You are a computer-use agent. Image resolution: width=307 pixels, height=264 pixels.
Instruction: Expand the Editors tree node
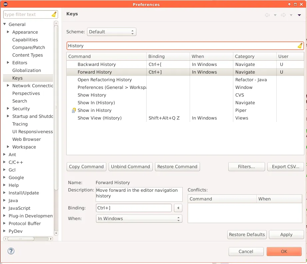click(x=8, y=63)
